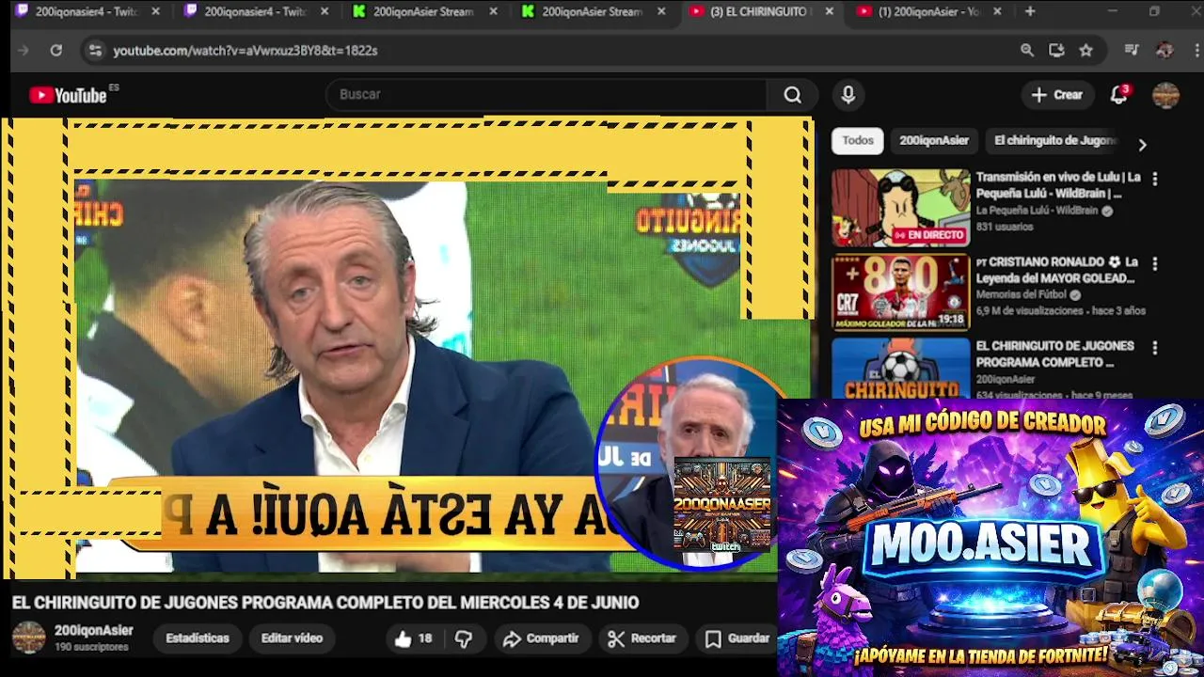Click the install app icon in address bar
This screenshot has width=1204, height=677.
click(1056, 50)
